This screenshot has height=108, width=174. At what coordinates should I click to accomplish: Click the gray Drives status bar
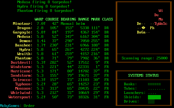point(151,101)
